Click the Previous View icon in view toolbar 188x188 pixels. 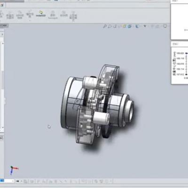[115, 26]
